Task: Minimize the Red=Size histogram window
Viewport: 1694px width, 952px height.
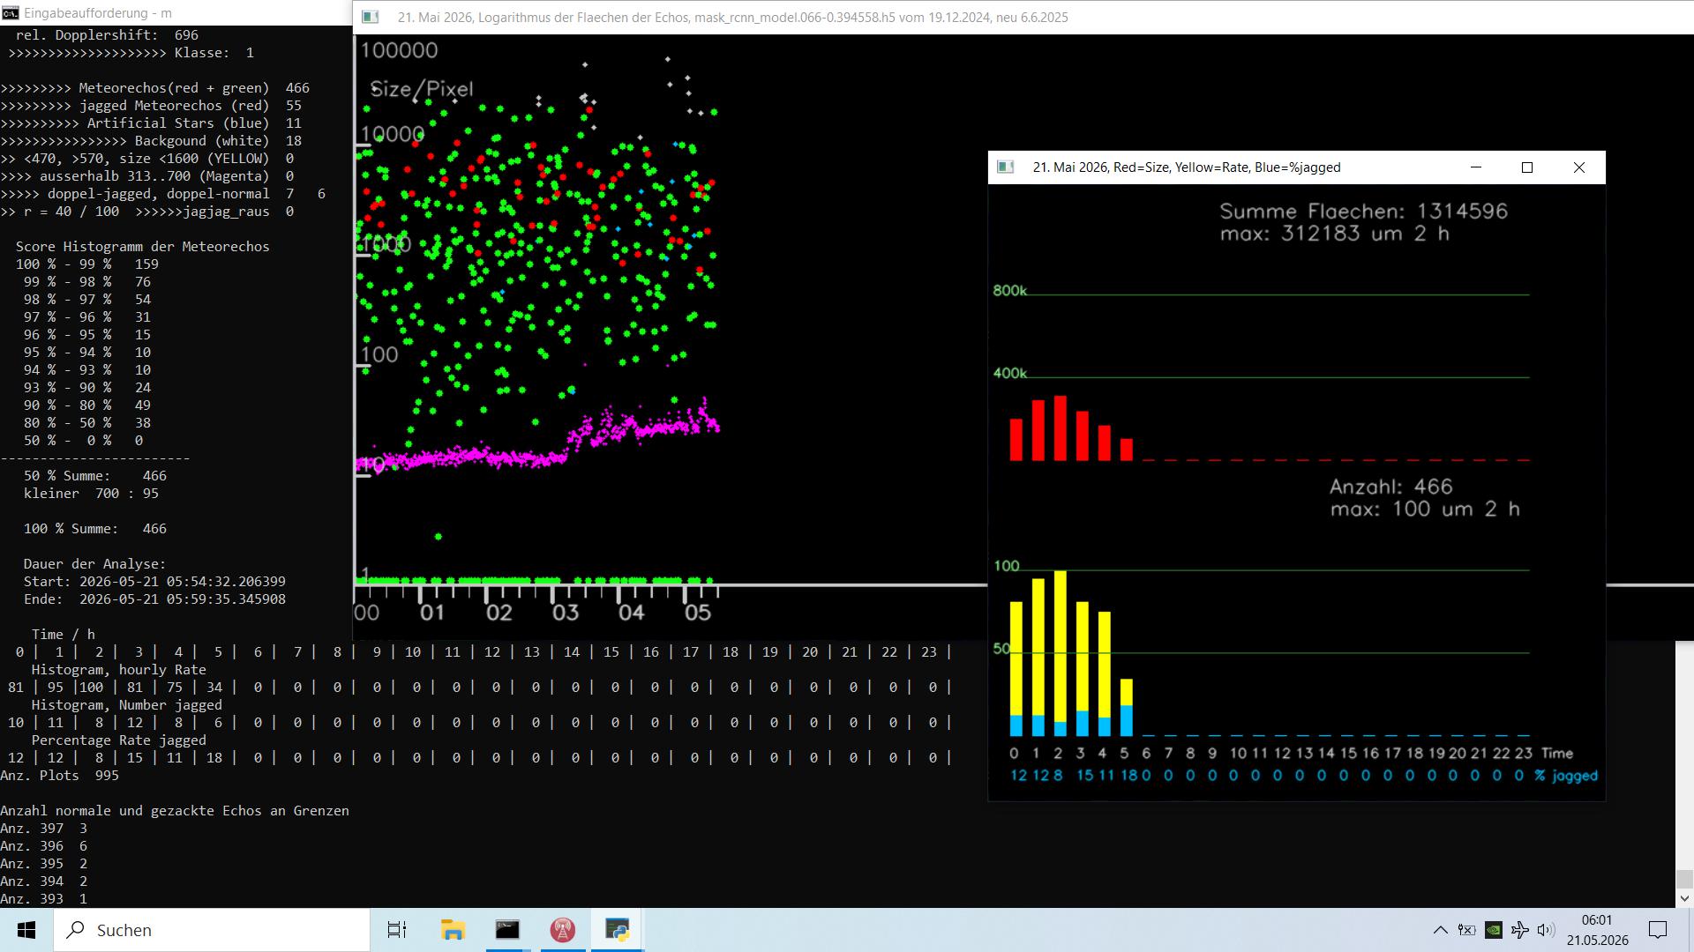Action: pos(1475,167)
